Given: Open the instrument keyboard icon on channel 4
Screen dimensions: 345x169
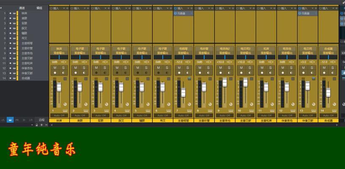Looking at the screenshot, I should (x=127, y=110).
